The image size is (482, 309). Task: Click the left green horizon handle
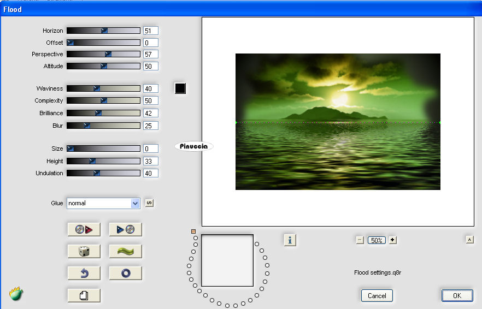tap(236, 122)
